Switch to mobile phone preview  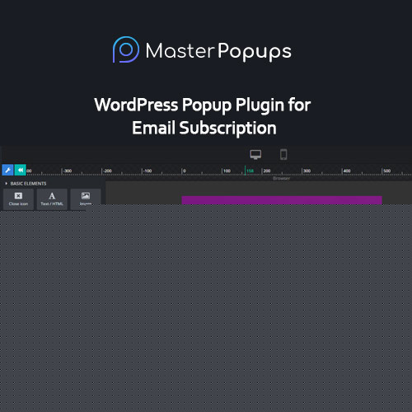[283, 154]
